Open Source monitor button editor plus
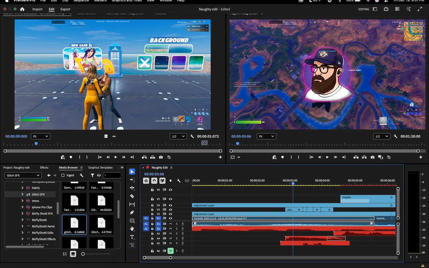 (220, 157)
